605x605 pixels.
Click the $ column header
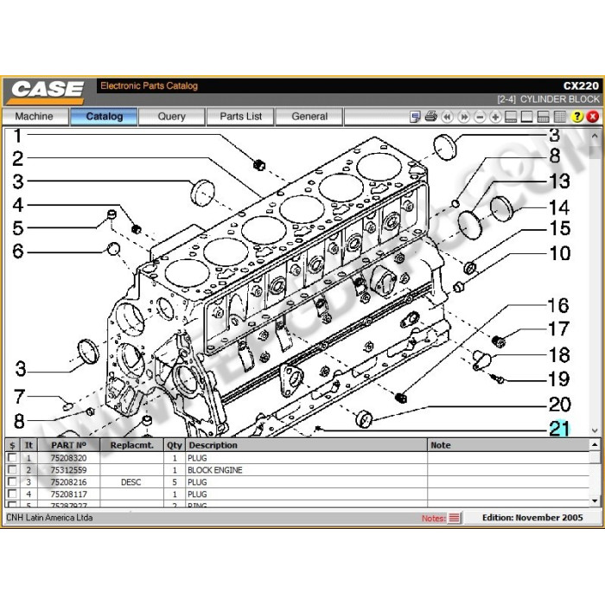(12, 445)
